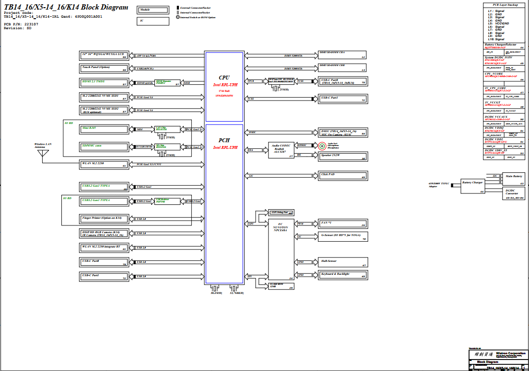Viewport: 529px width, 371px height.
Task: Select the Module legend box
Action: pyautogui.click(x=153, y=10)
